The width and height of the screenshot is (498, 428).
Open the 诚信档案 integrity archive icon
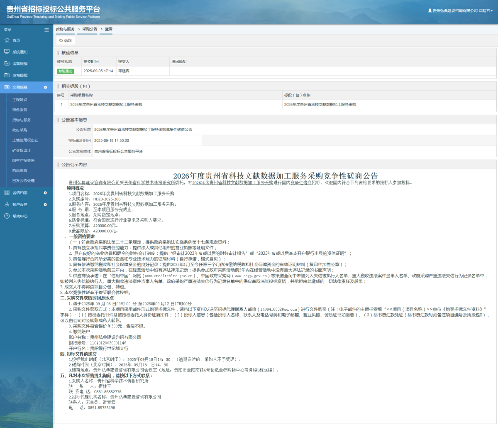[x=7, y=192]
